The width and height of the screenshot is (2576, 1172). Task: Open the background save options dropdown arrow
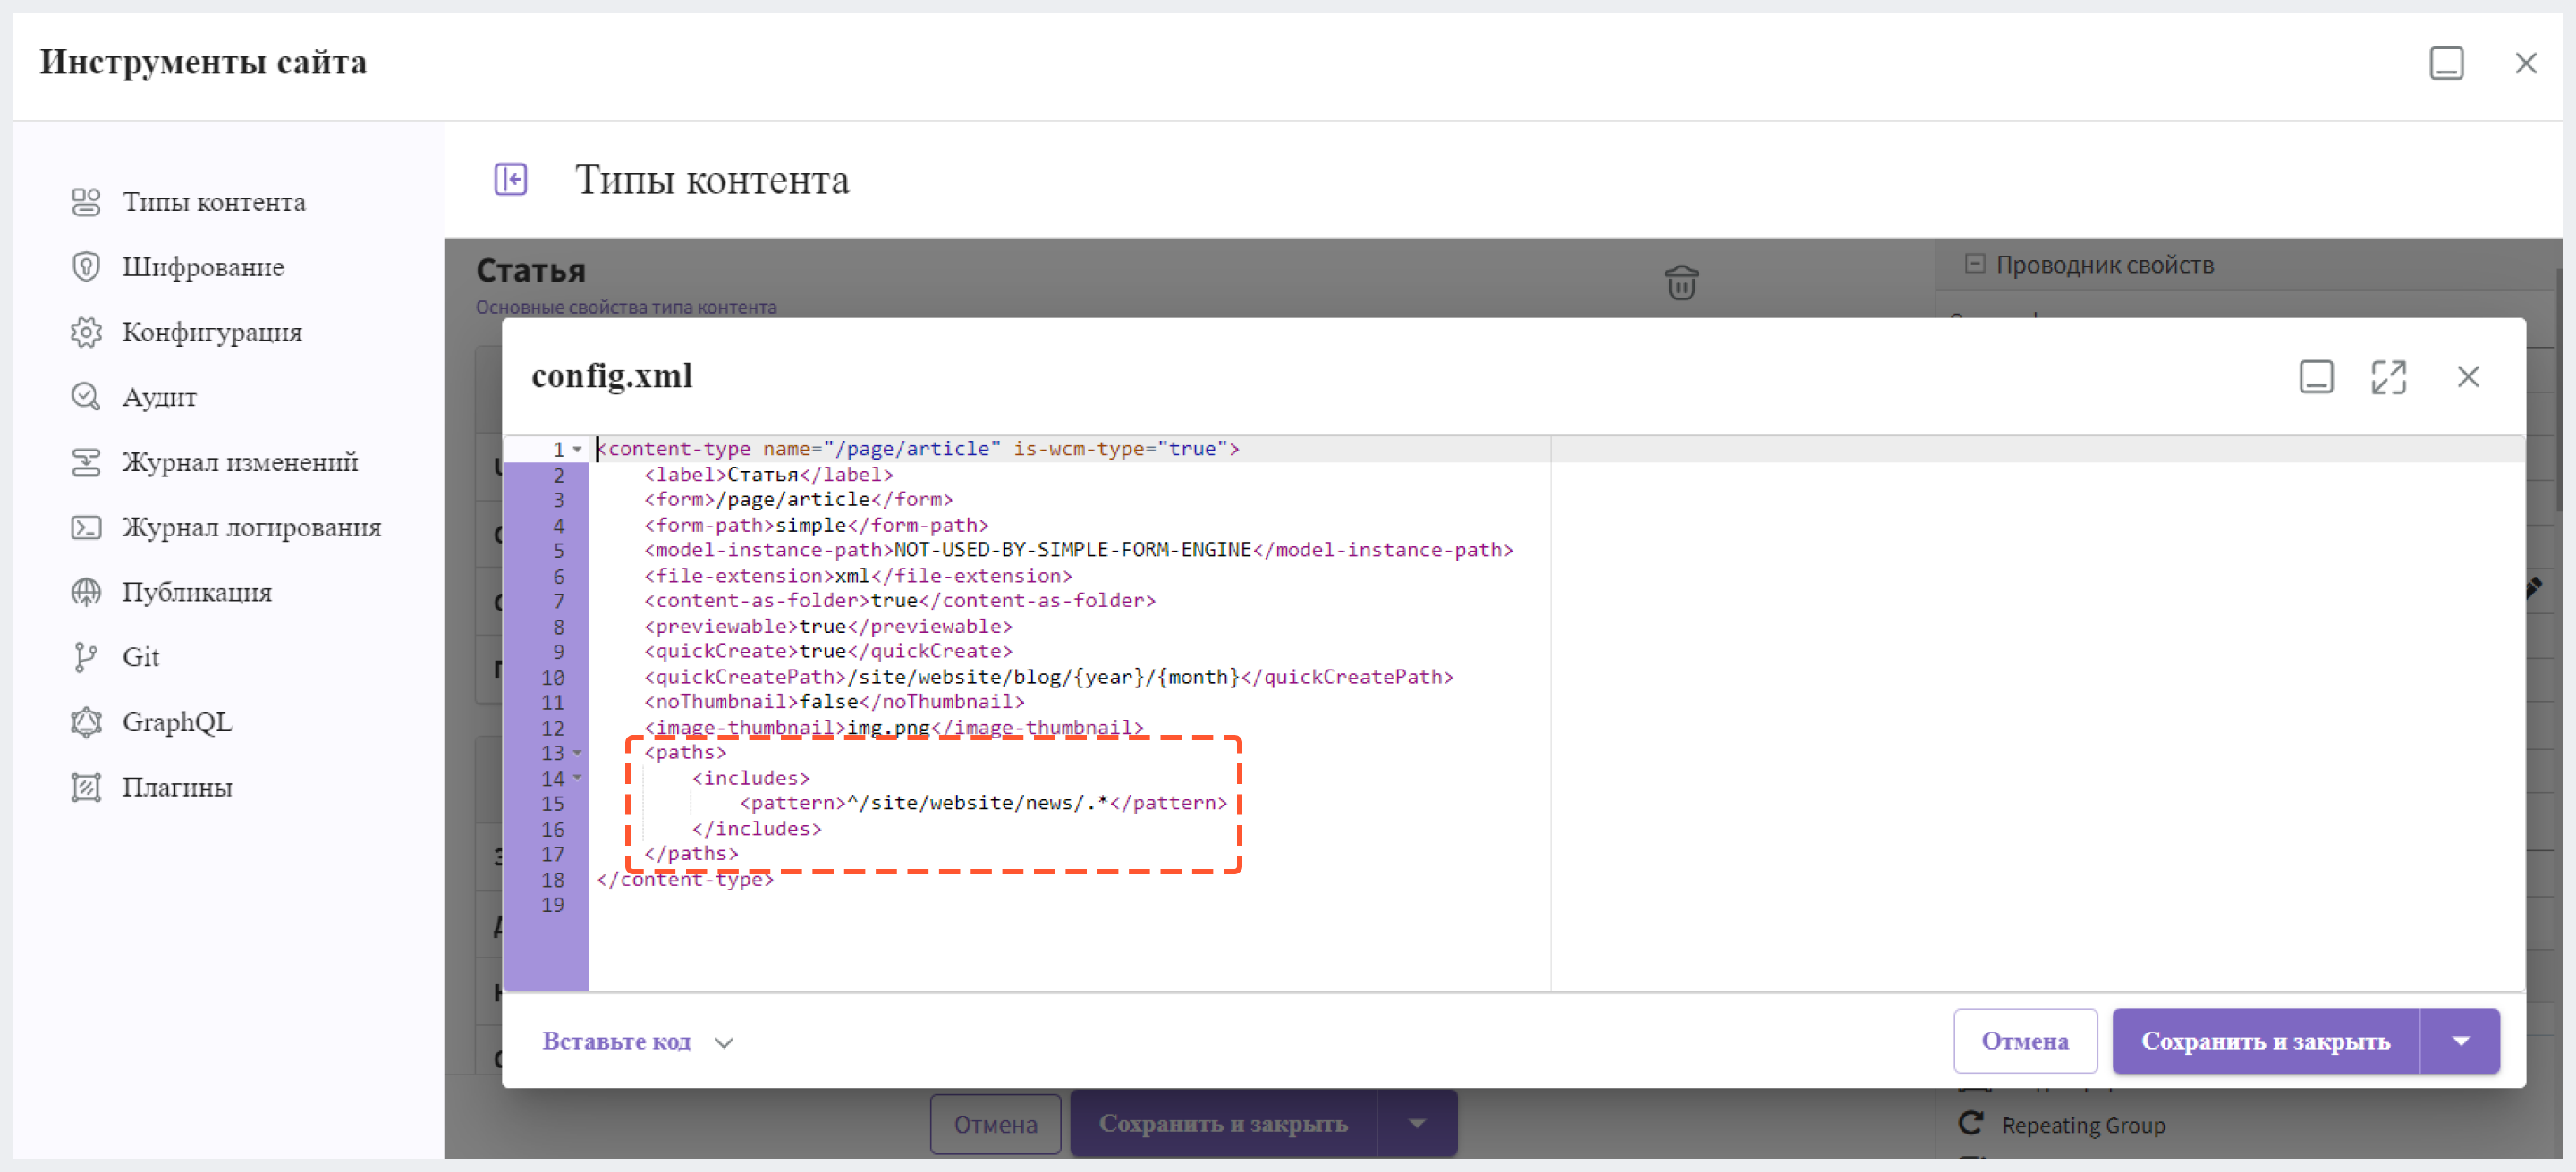1417,1124
